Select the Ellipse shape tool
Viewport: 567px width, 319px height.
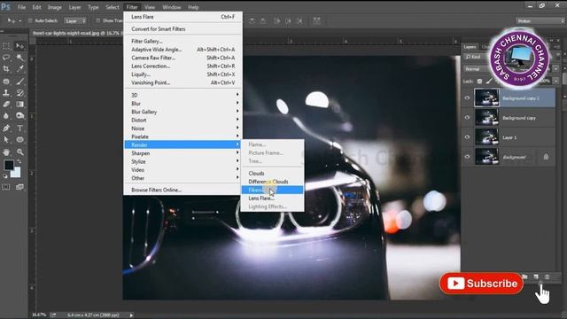tap(19, 140)
